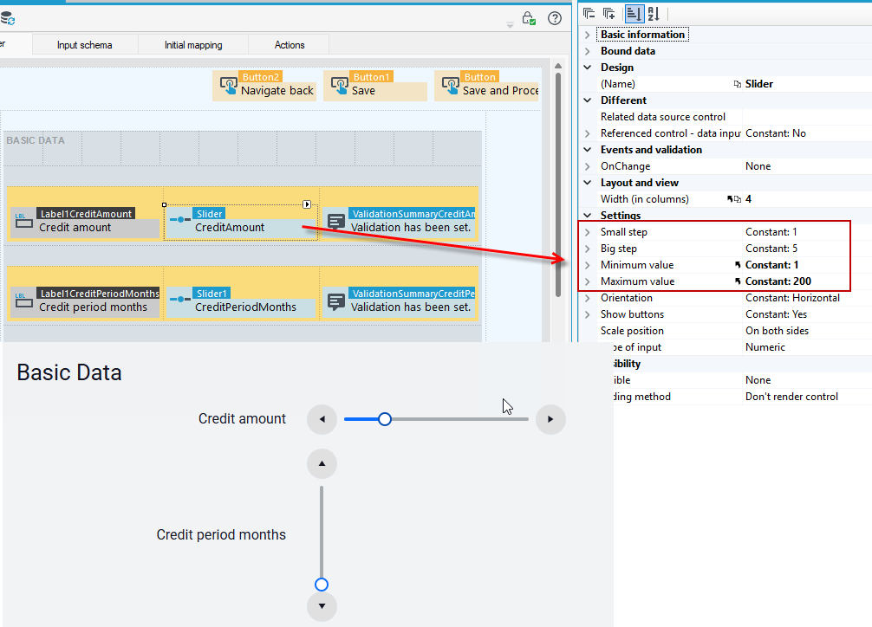Click down arrow of Credit period months
This screenshot has height=627, width=872.
coord(322,606)
